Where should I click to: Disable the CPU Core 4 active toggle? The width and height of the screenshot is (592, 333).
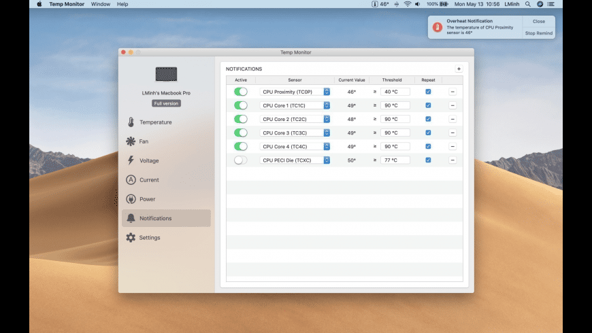(240, 146)
